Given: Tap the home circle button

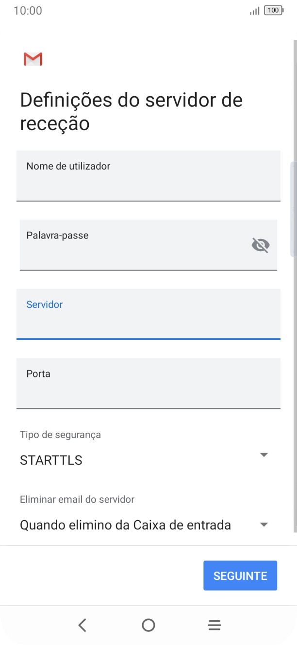Looking at the screenshot, I should click(148, 625).
